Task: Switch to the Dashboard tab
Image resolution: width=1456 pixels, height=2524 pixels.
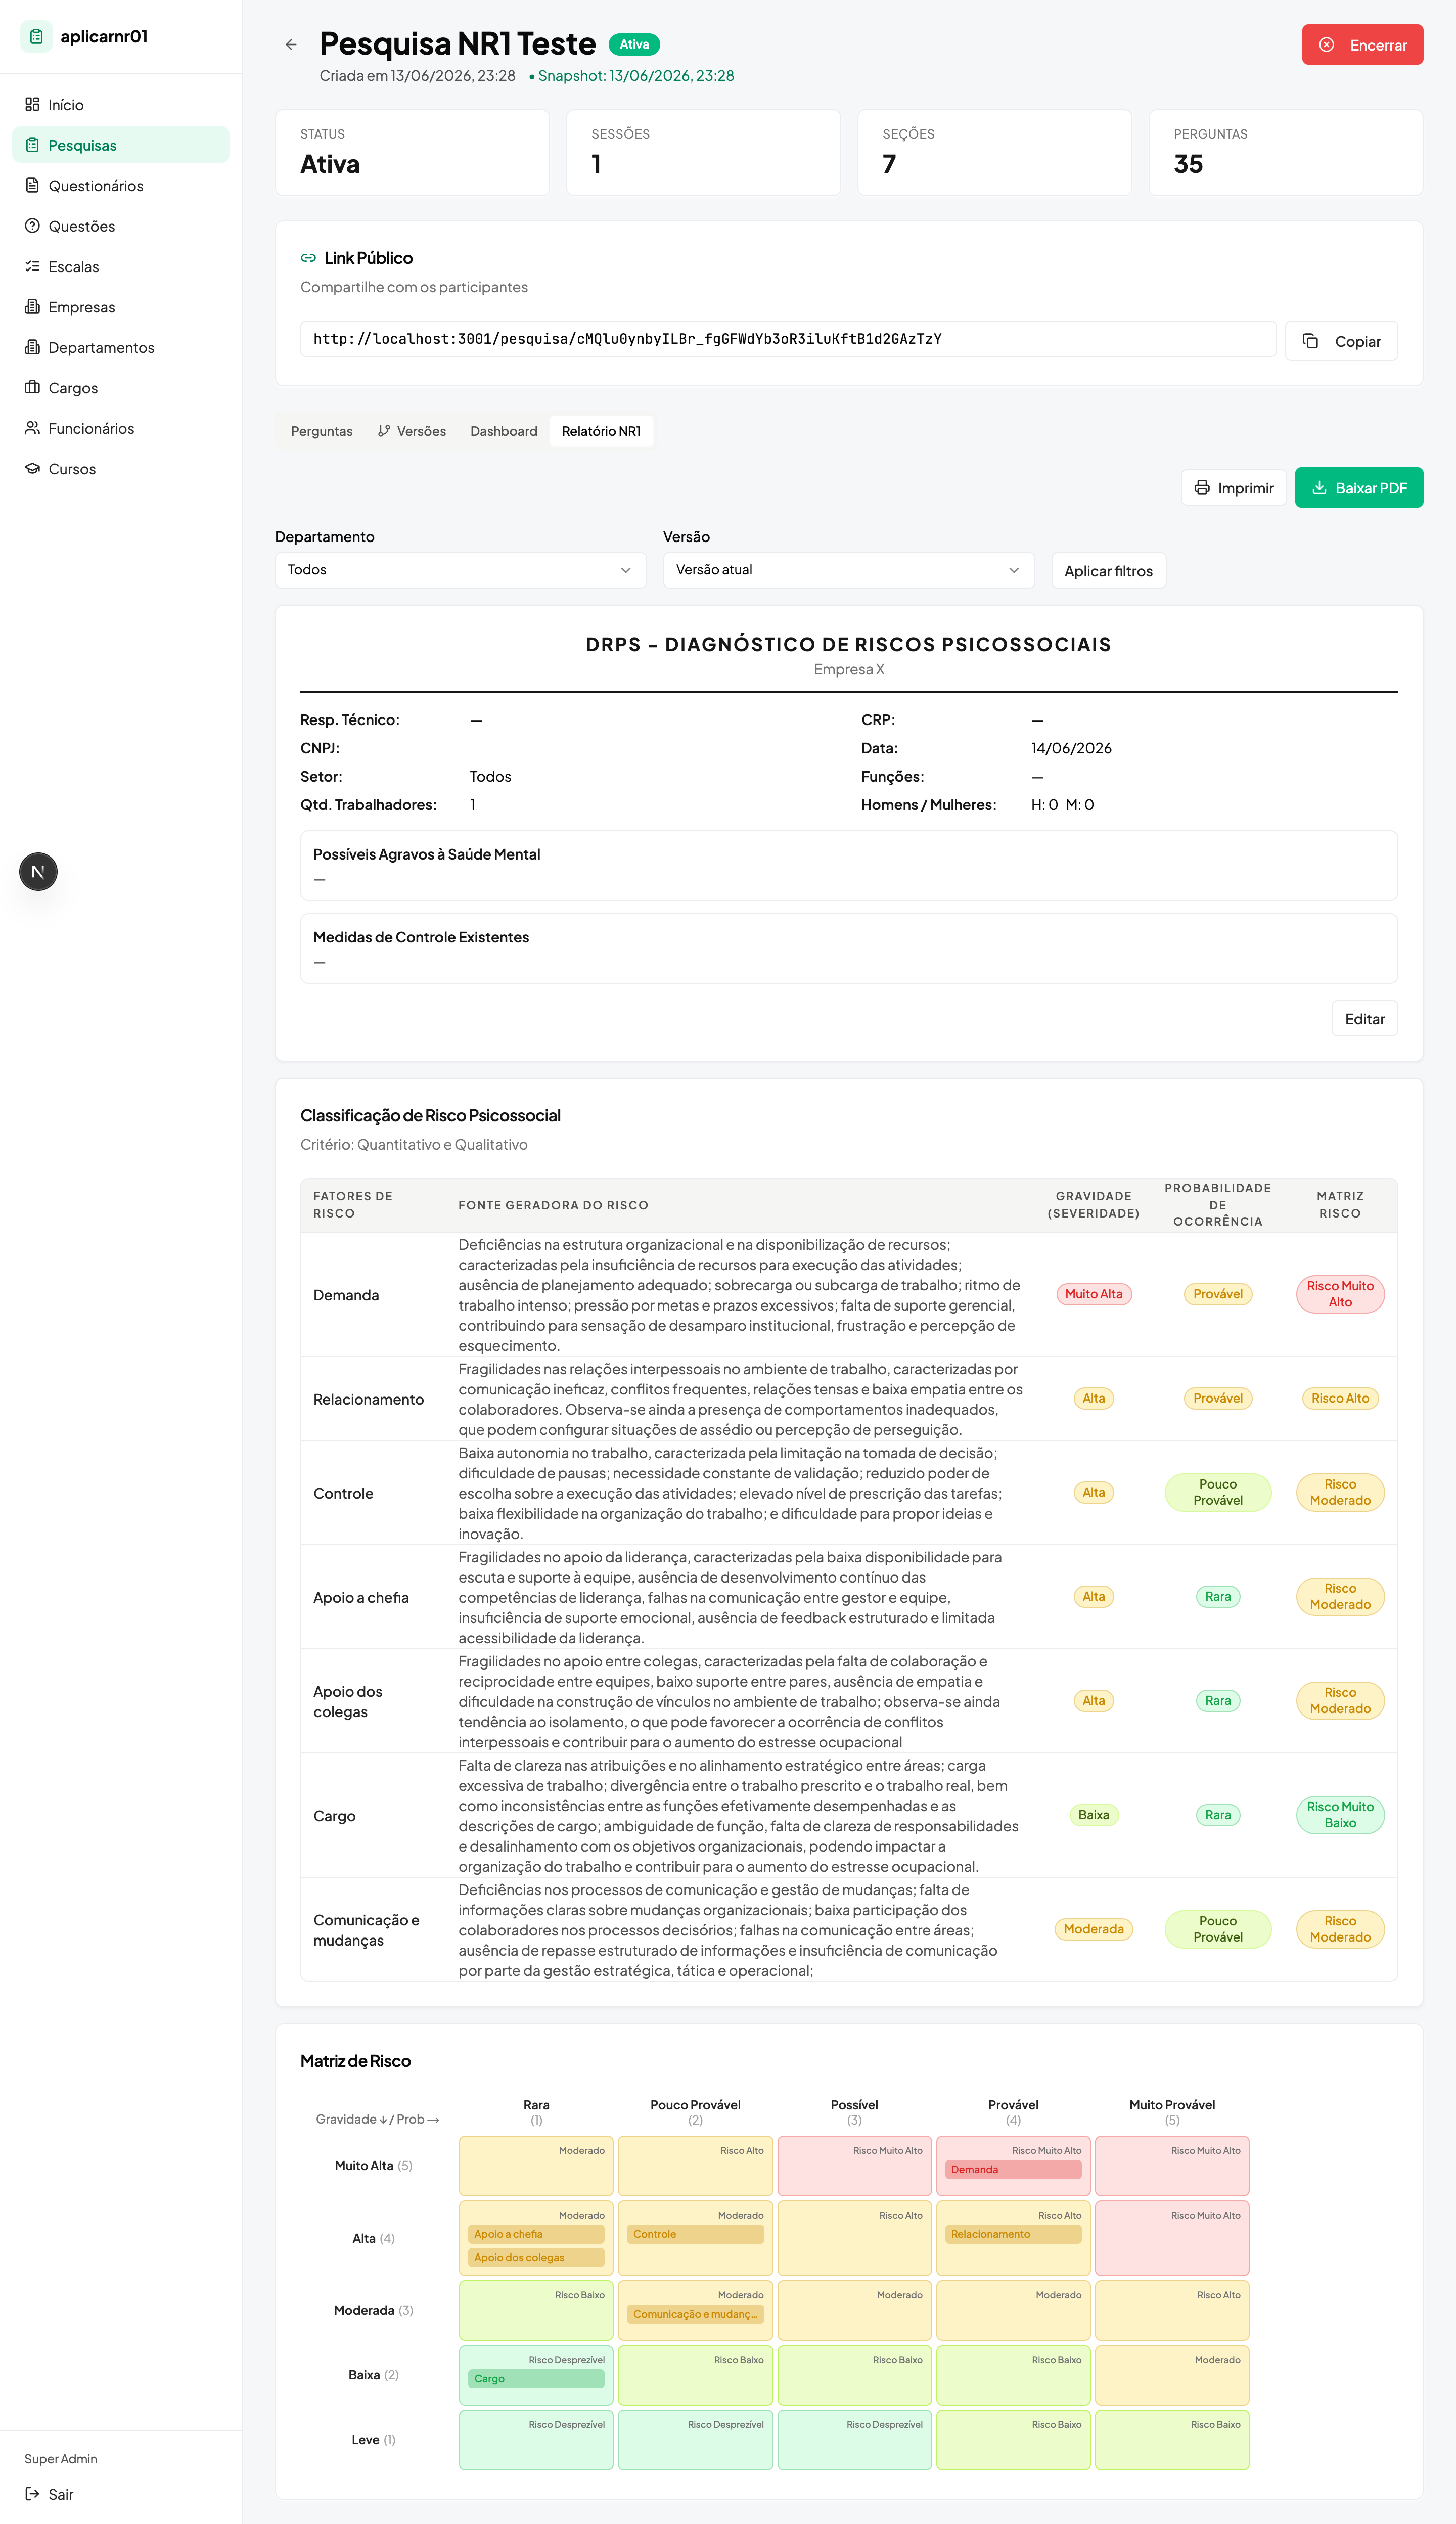Action: tap(504, 431)
